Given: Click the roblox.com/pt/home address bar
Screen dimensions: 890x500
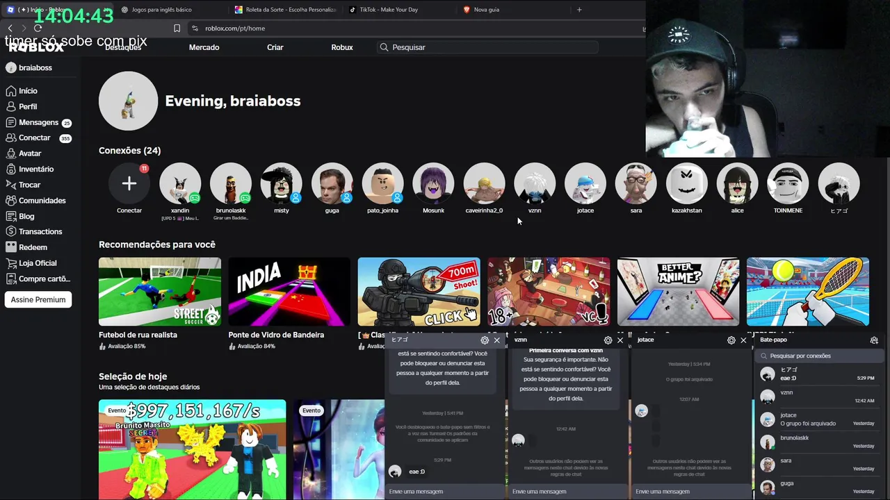Looking at the screenshot, I should (417, 28).
